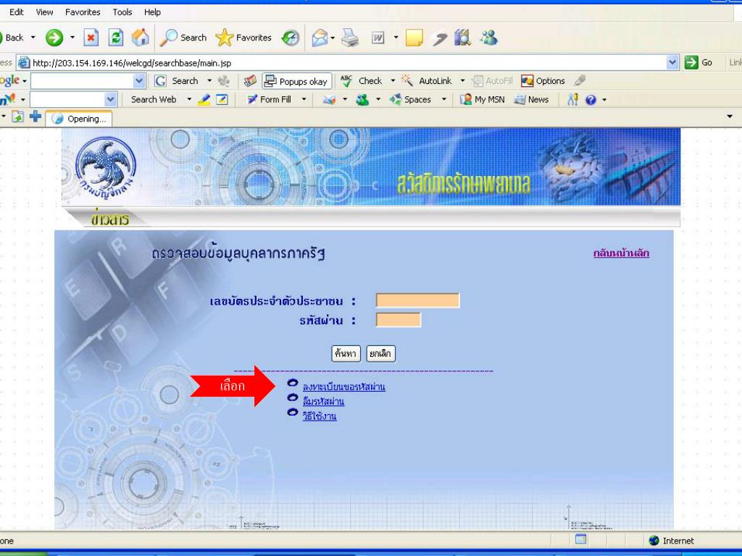Open the Form Fill dropdown arrow

click(304, 100)
